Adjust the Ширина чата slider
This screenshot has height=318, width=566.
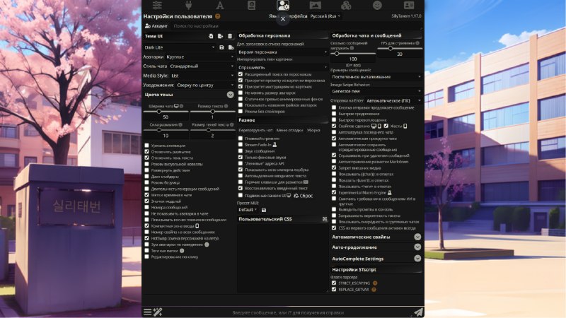coord(166,112)
